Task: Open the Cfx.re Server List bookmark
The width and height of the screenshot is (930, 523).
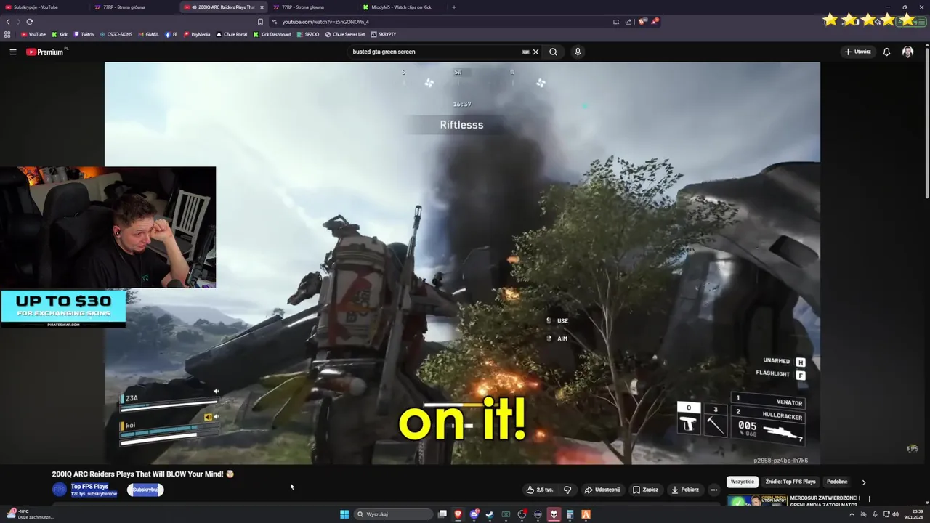Action: pyautogui.click(x=345, y=34)
